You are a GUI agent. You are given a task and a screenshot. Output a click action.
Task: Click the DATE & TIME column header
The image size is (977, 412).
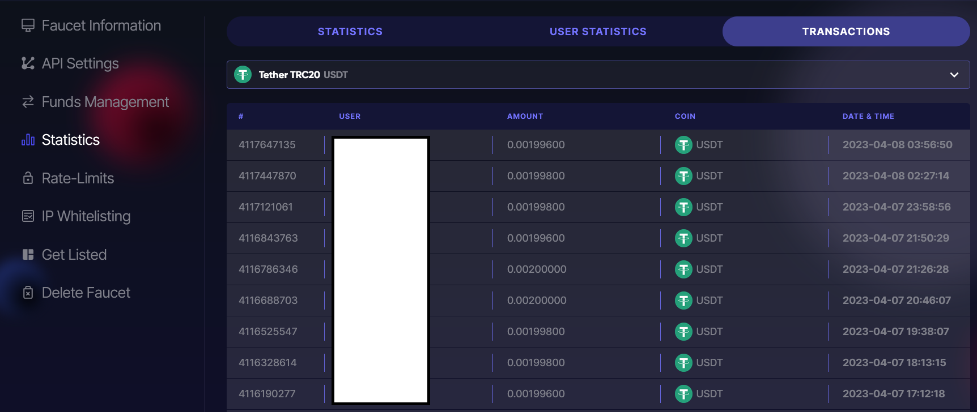[x=868, y=116]
